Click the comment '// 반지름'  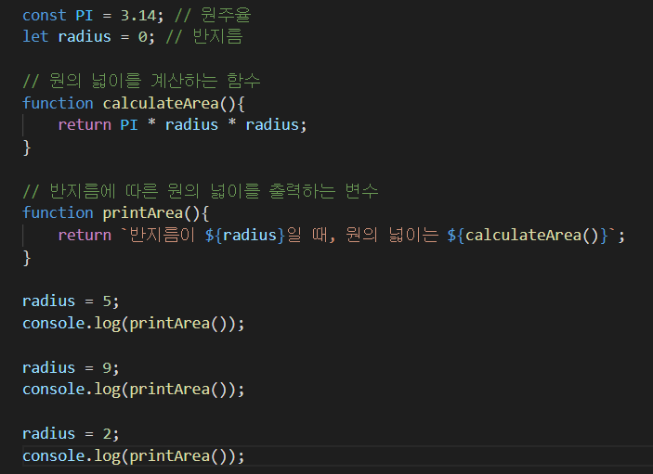click(204, 36)
